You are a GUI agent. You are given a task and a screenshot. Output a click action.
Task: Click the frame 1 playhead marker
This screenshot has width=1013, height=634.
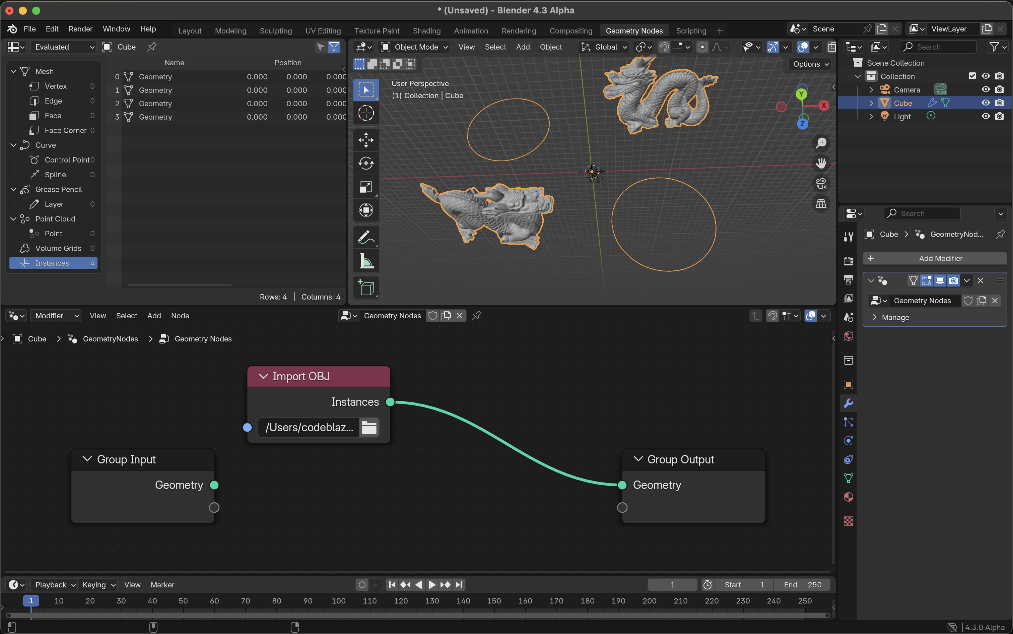click(31, 601)
